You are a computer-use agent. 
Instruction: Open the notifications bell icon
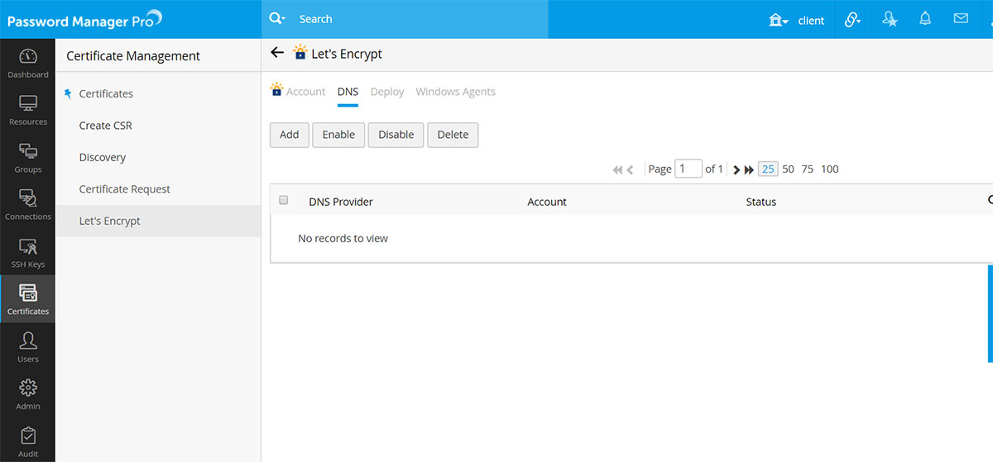pos(925,19)
